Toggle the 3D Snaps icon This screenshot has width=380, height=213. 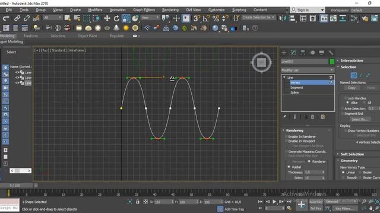point(197,18)
